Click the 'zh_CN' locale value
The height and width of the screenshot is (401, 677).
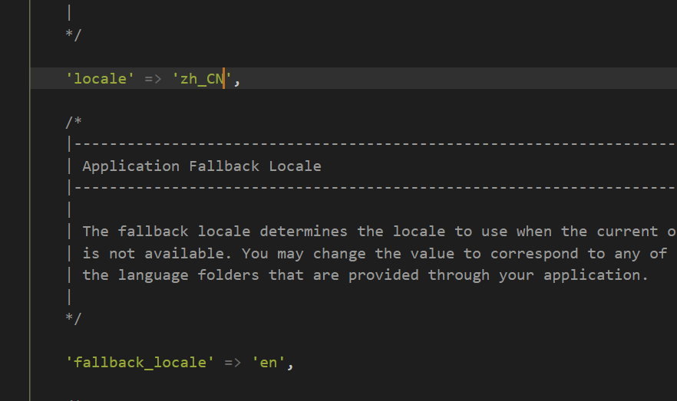tap(202, 79)
